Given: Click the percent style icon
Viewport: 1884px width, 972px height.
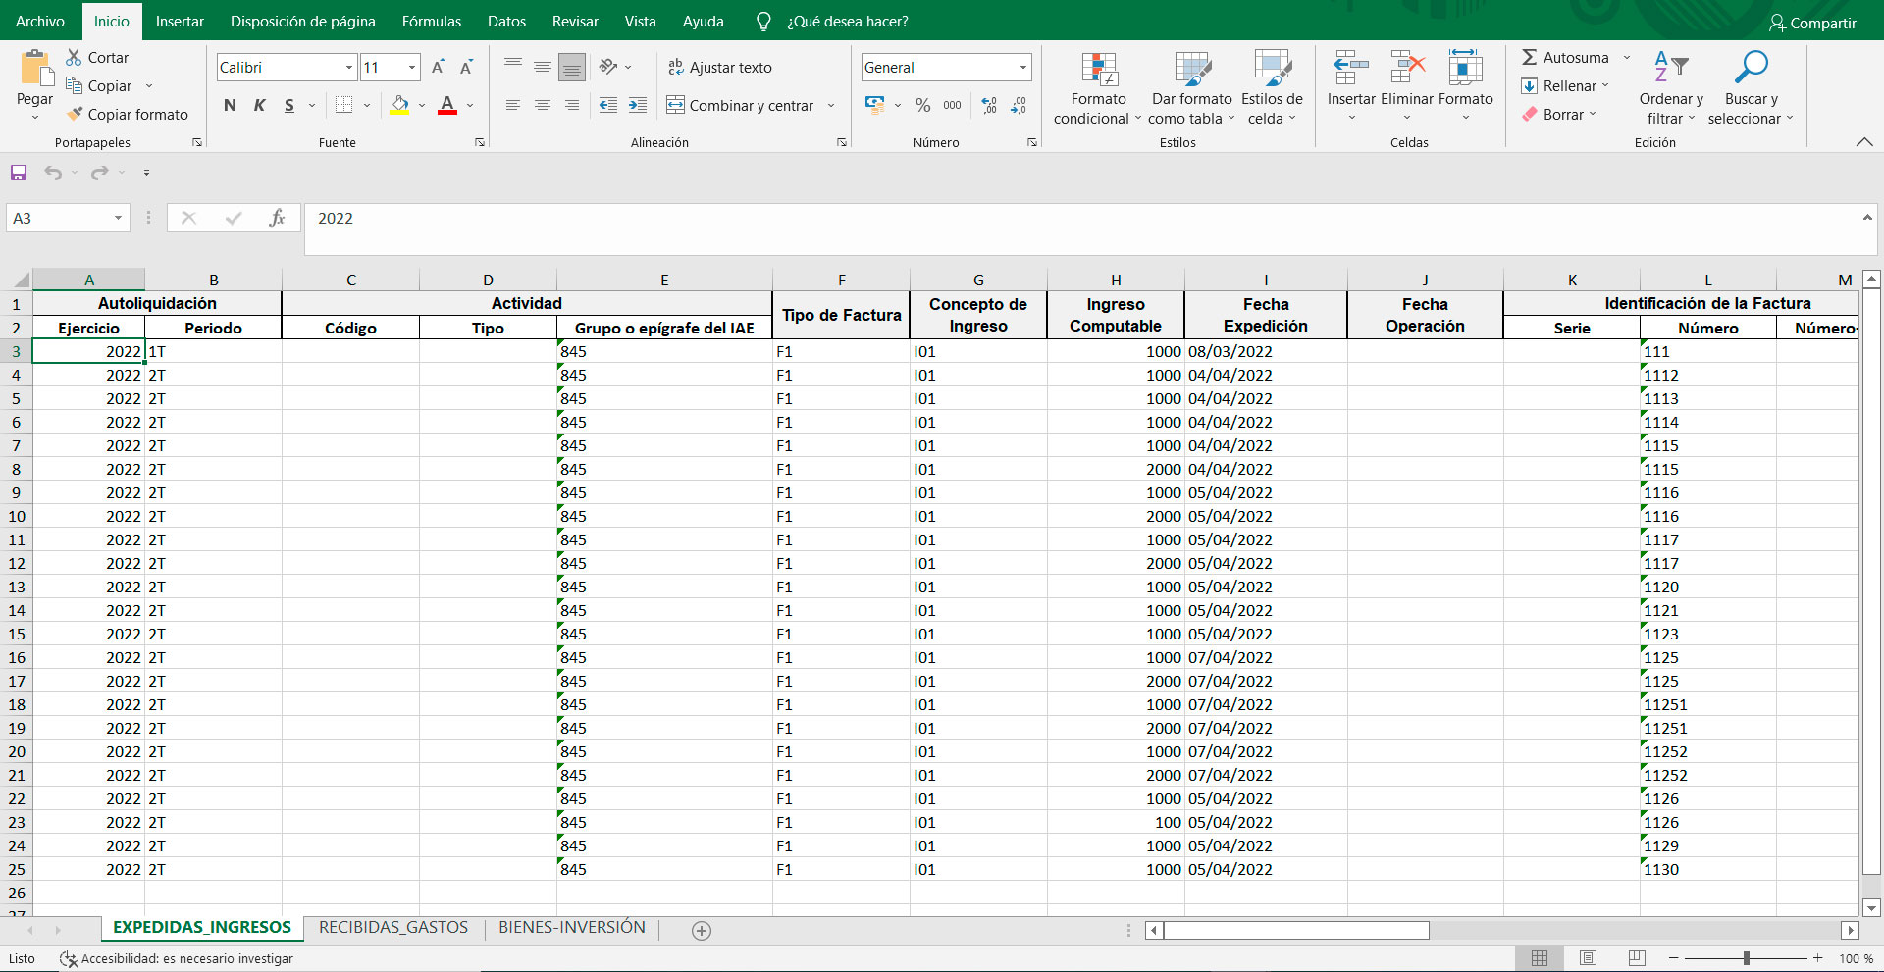Looking at the screenshot, I should 922,105.
